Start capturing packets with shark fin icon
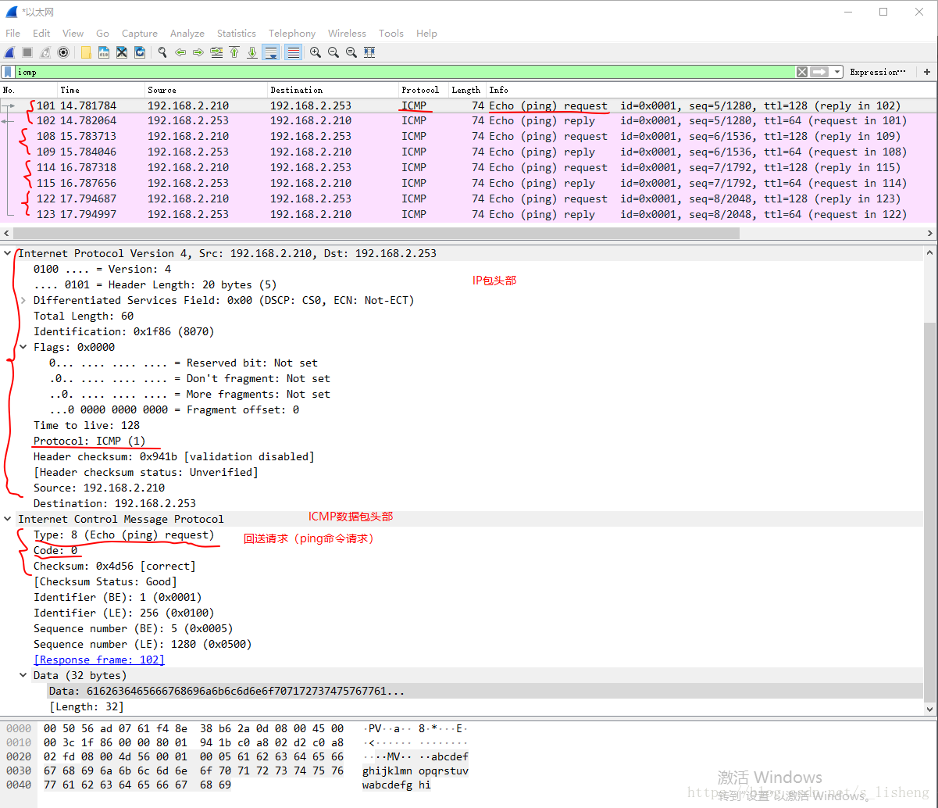938x808 pixels. pyautogui.click(x=9, y=52)
